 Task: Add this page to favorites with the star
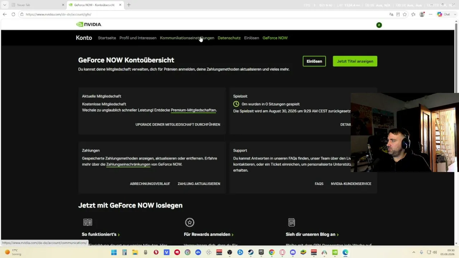(x=405, y=14)
